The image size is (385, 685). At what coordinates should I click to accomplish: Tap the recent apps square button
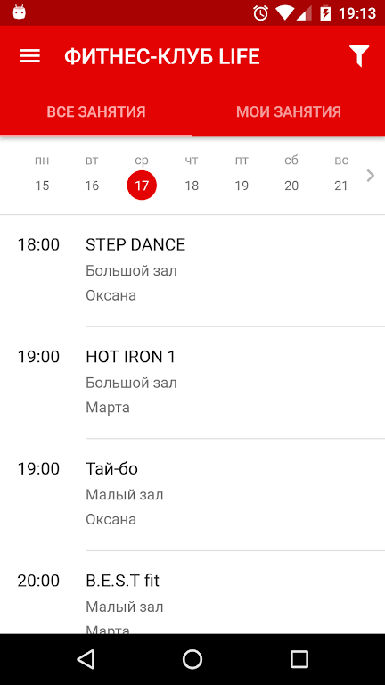click(x=299, y=659)
